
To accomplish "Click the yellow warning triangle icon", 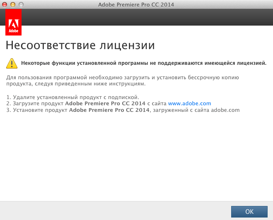I will click(12, 63).
